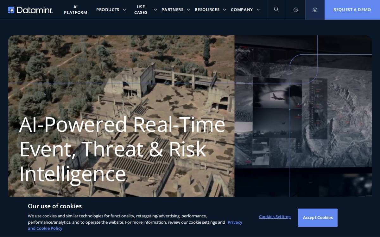This screenshot has width=380, height=237.
Task: Expand the Company dropdown chevron
Action: pos(258,10)
